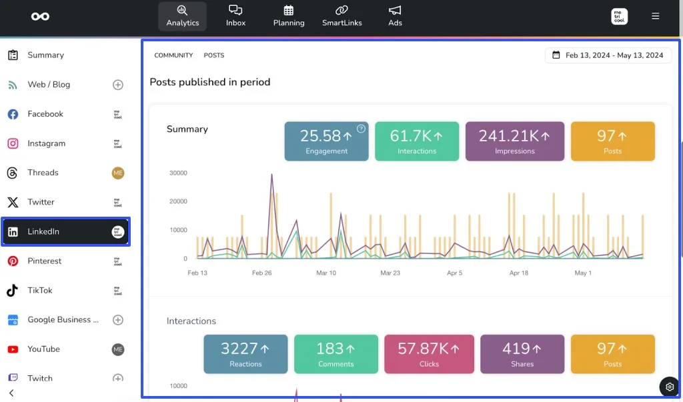Click the Engagement help question mark
The width and height of the screenshot is (683, 402).
[361, 129]
